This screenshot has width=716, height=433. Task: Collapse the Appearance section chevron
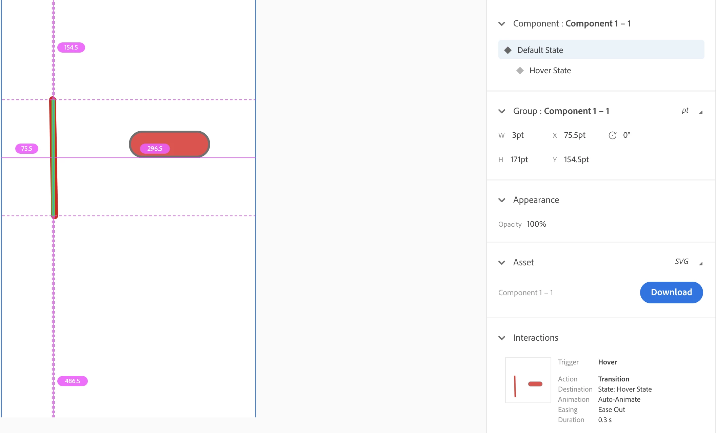coord(502,200)
